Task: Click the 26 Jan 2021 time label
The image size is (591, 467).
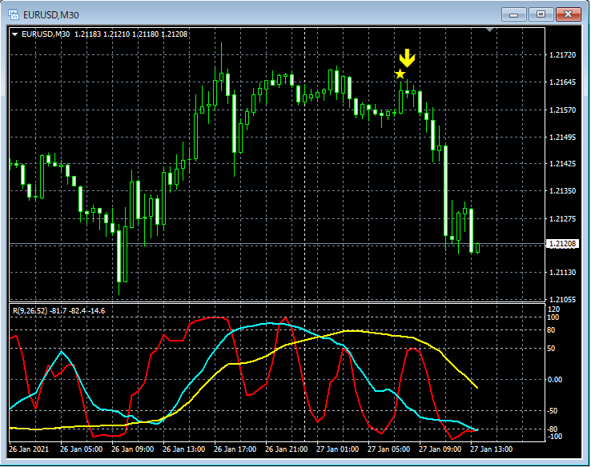Action: 29,449
